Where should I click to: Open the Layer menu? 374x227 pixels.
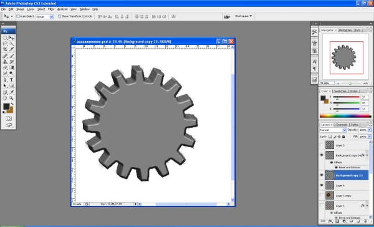point(31,9)
